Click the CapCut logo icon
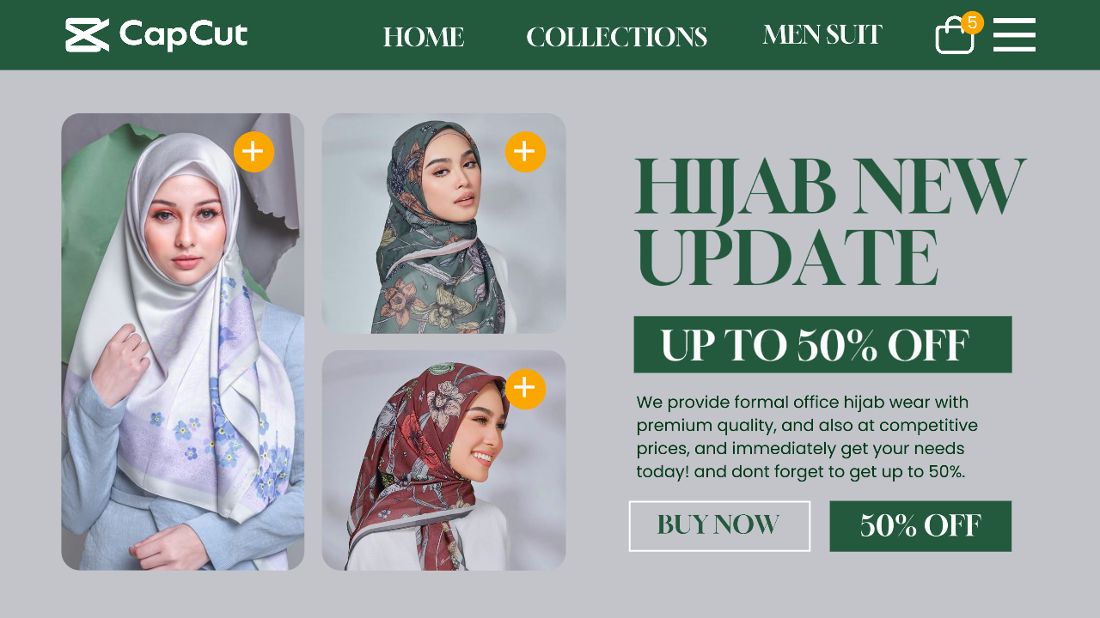The height and width of the screenshot is (618, 1100). [x=88, y=35]
